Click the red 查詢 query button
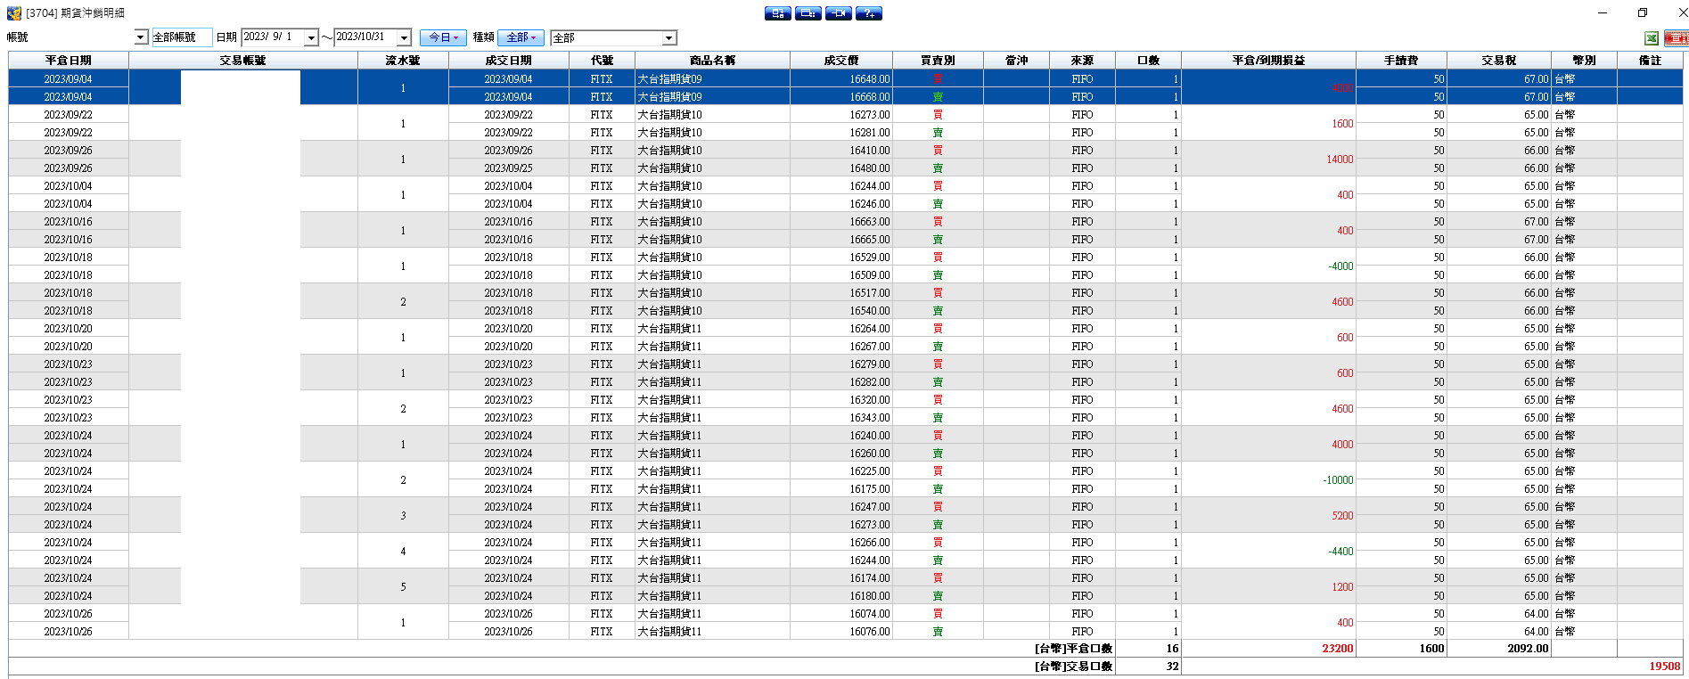 [1676, 38]
